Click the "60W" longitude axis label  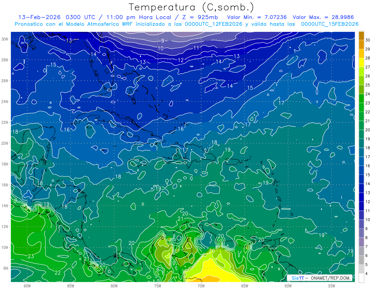(288, 286)
